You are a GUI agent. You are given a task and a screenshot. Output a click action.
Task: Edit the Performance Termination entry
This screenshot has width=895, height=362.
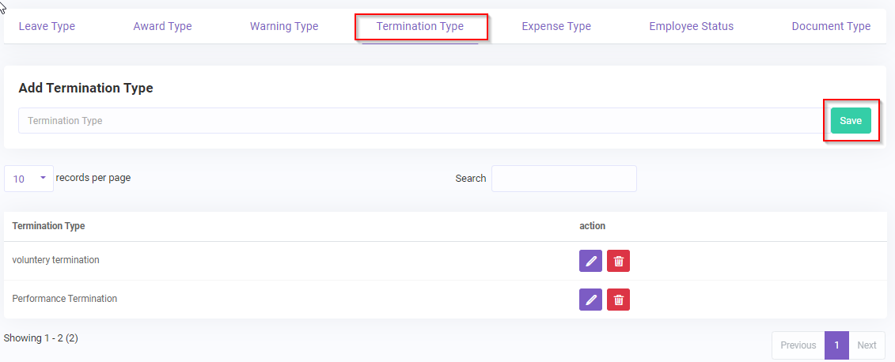[x=590, y=300]
